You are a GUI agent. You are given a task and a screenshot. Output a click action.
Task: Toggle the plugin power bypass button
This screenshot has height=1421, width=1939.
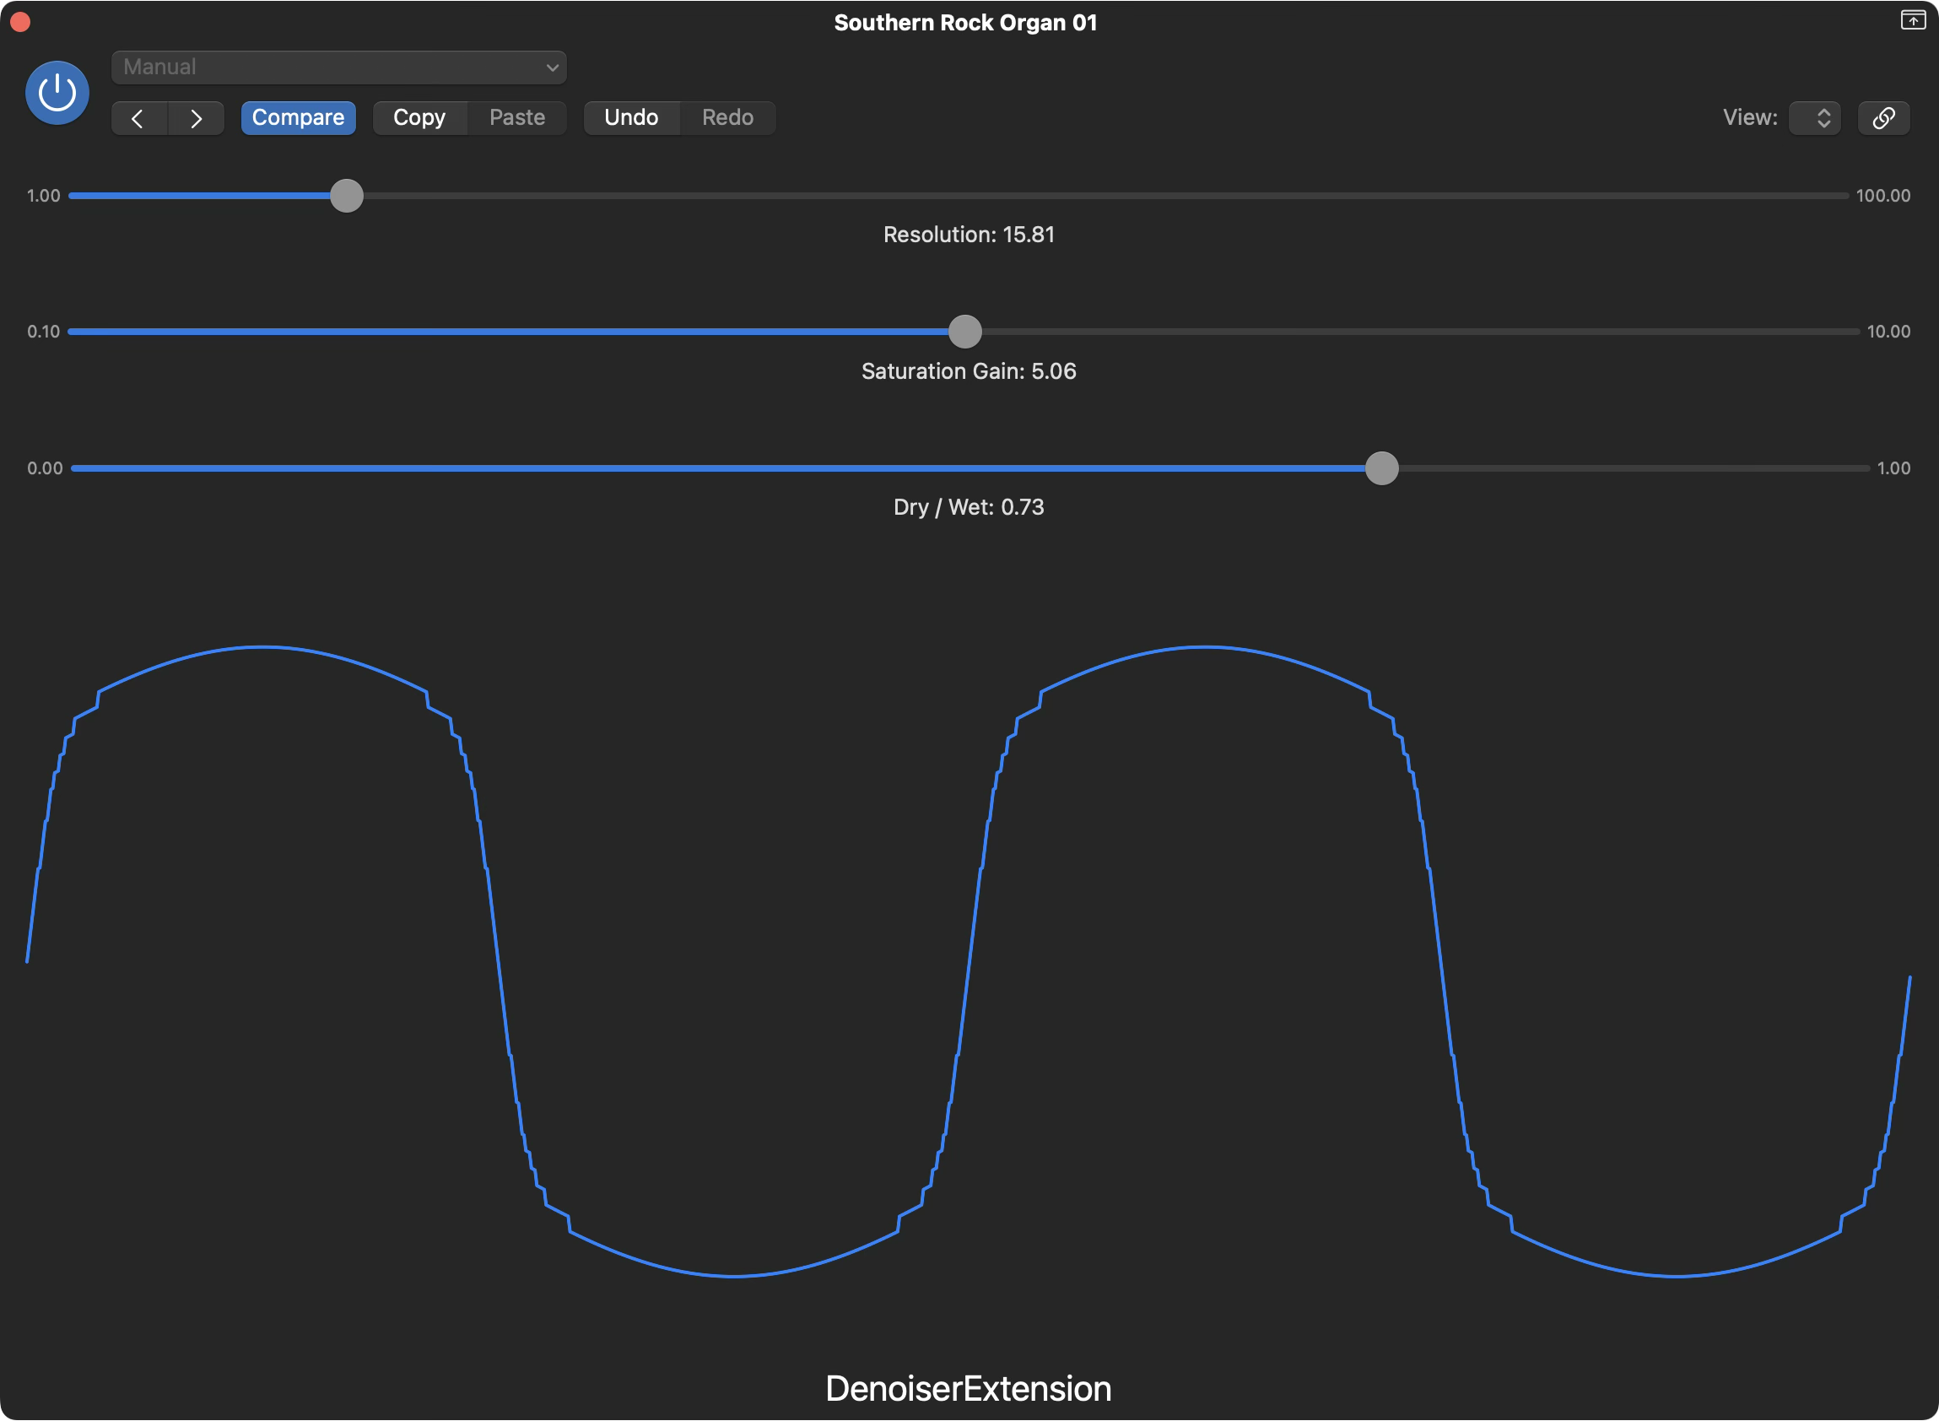57,92
